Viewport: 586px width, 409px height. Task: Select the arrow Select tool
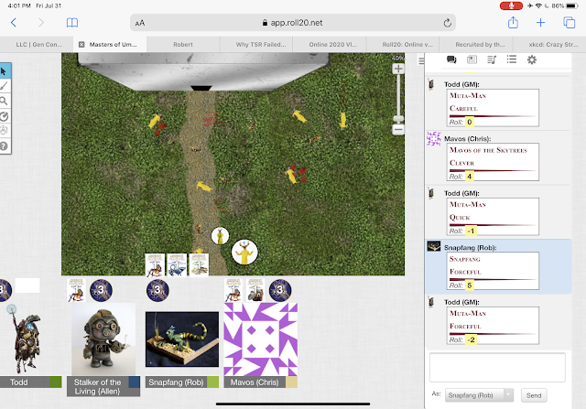click(x=4, y=71)
